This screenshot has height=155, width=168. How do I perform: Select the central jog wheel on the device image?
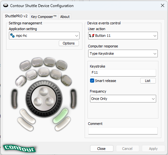pos(44,99)
